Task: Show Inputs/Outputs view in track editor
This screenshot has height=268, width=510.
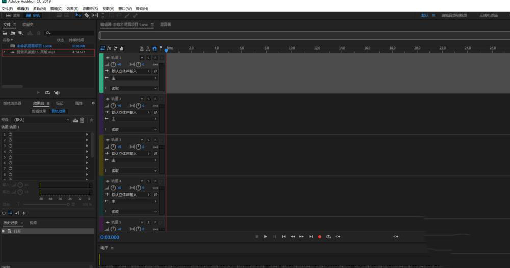Action: pos(103,48)
